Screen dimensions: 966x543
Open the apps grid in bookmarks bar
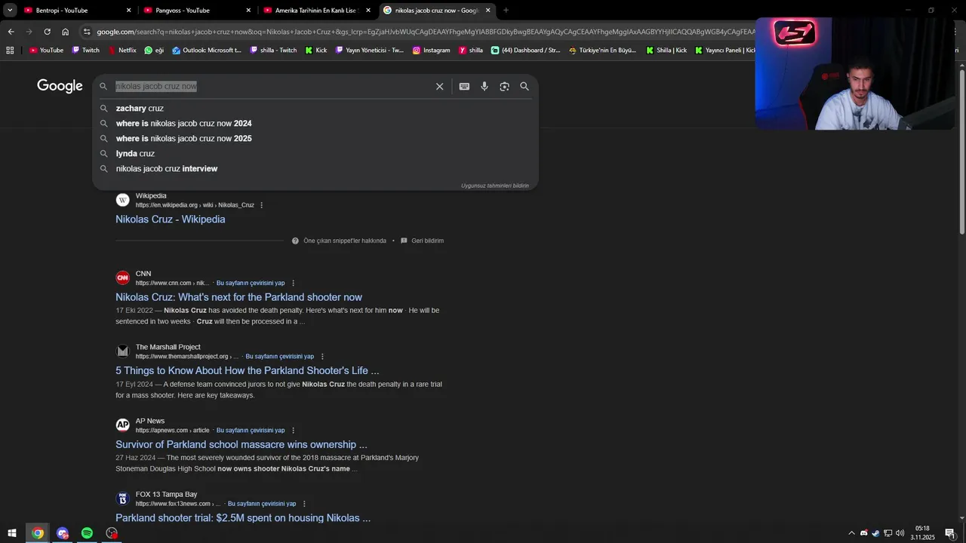click(10, 51)
